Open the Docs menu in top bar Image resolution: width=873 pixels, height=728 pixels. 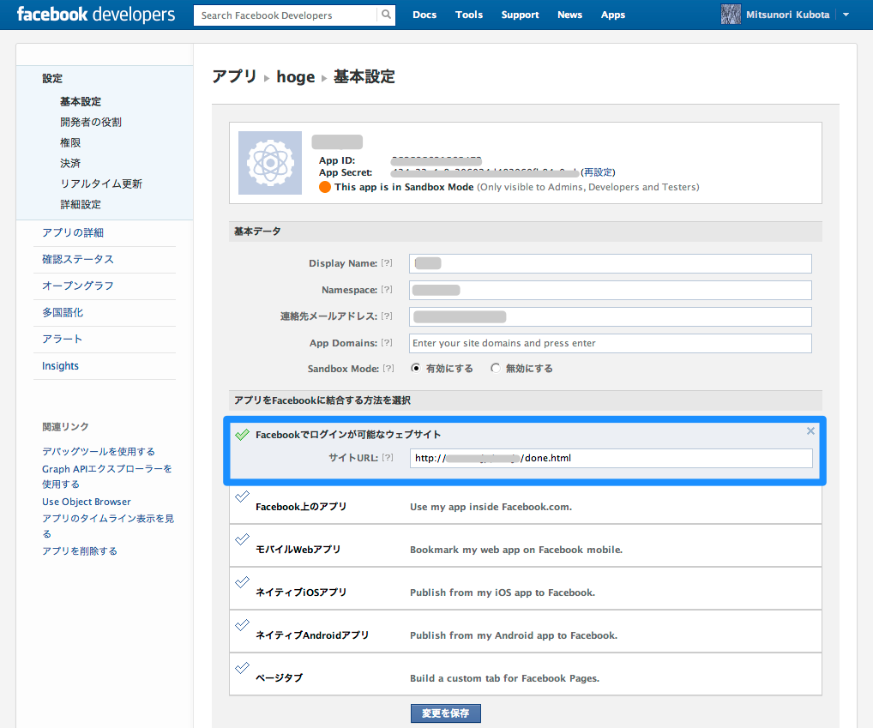[x=424, y=15]
